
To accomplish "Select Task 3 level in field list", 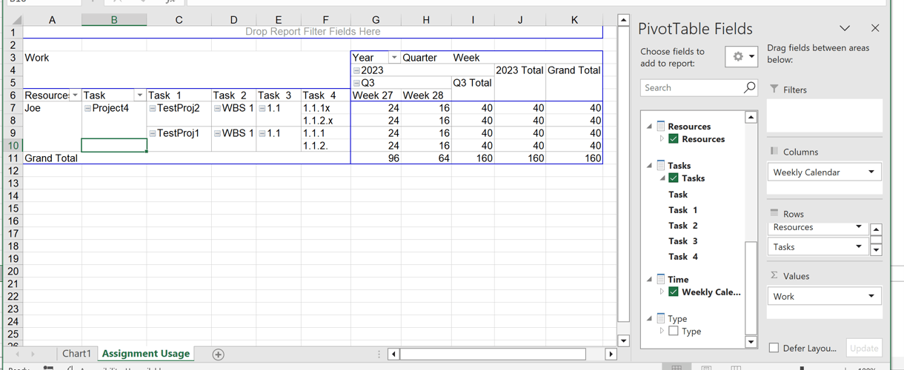I will (682, 241).
